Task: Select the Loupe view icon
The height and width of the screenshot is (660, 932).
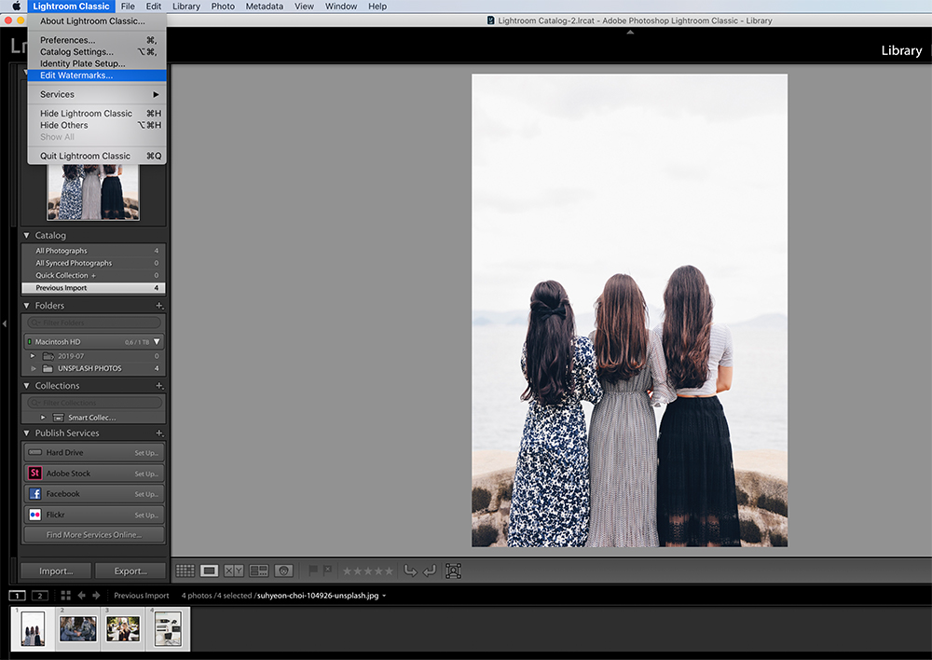Action: [209, 571]
